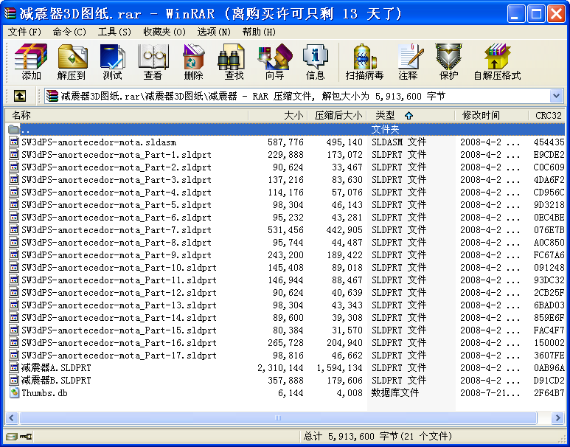Select the Thumbs.db file entry
The image size is (570, 447).
[x=44, y=393]
